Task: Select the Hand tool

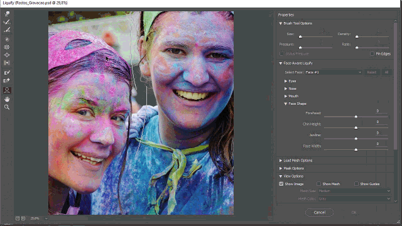Action: point(7,99)
